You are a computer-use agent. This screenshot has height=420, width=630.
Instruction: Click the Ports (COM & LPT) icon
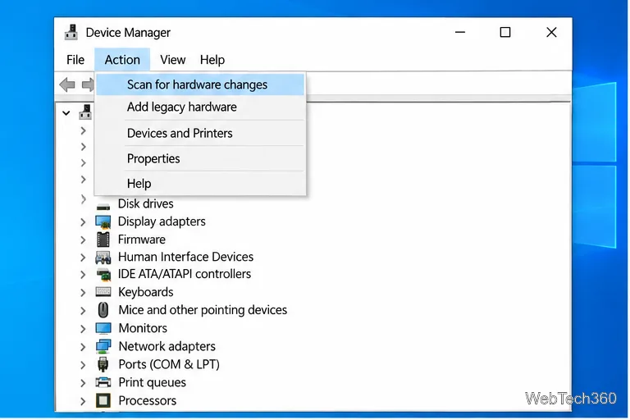tap(103, 364)
